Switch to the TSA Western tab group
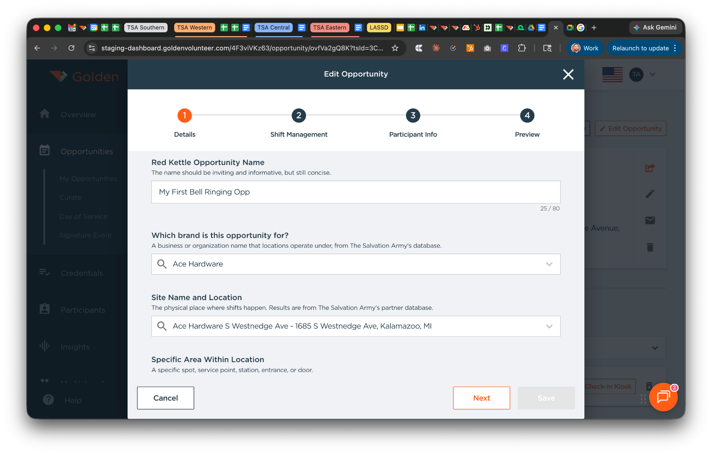 194,27
